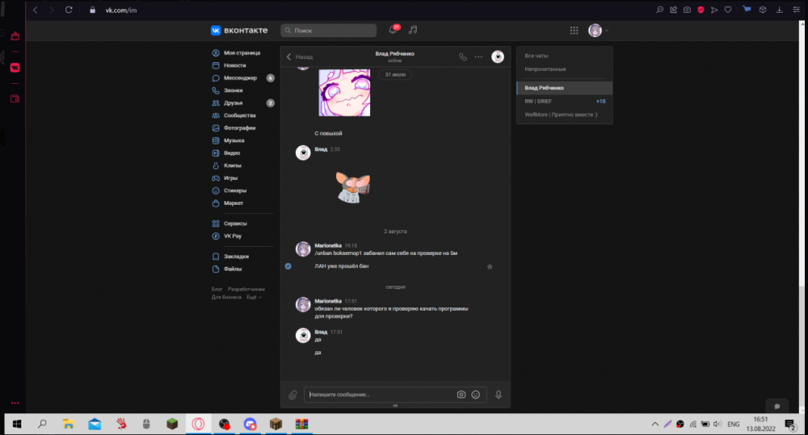Click the heart bookmark icon in the address bar
The width and height of the screenshot is (808, 435).
pos(728,10)
